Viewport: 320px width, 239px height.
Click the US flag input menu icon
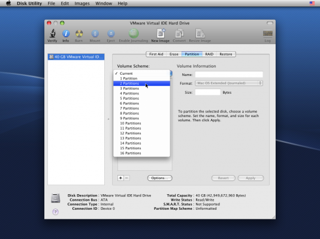312,3
